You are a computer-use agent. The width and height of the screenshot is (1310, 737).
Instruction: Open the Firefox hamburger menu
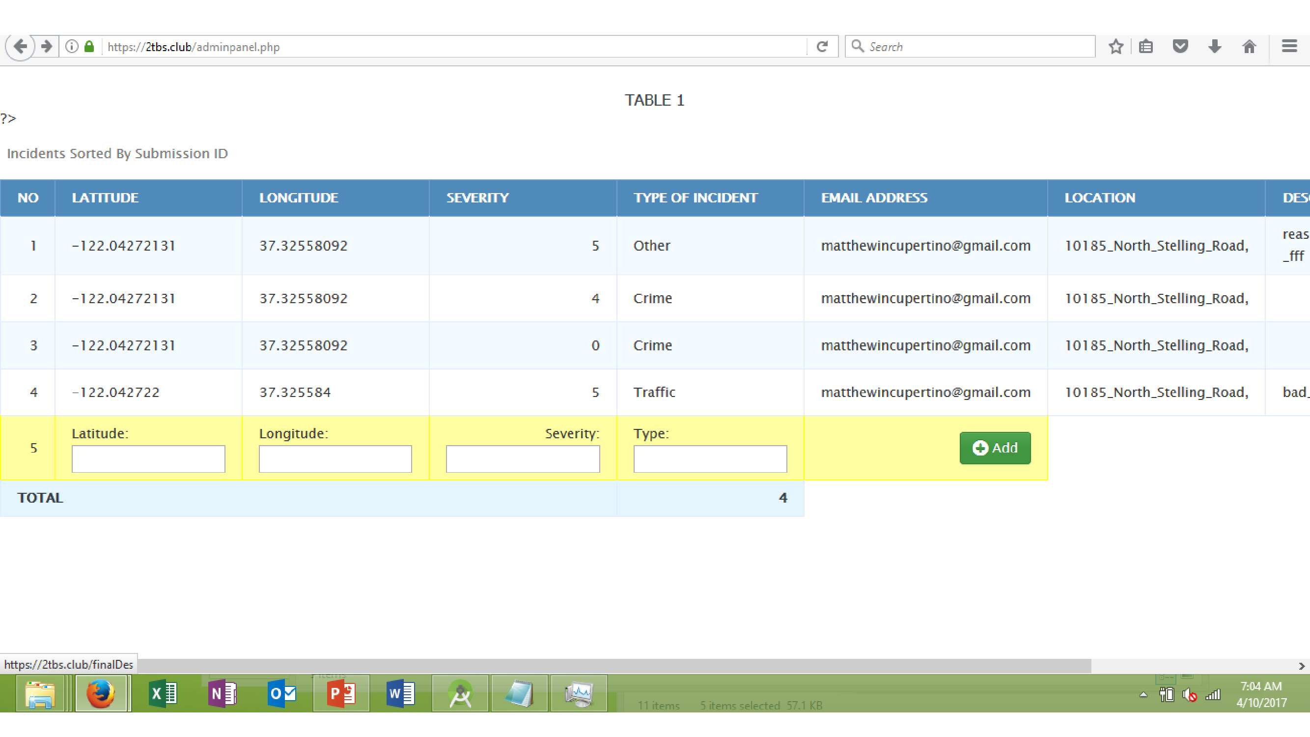tap(1289, 47)
